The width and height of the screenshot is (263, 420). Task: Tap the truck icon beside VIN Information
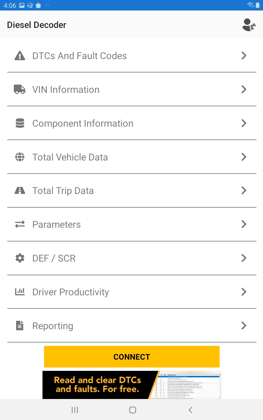20,90
